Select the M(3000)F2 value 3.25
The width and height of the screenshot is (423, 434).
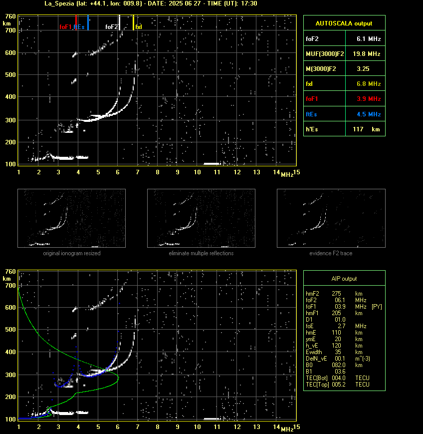(363, 68)
